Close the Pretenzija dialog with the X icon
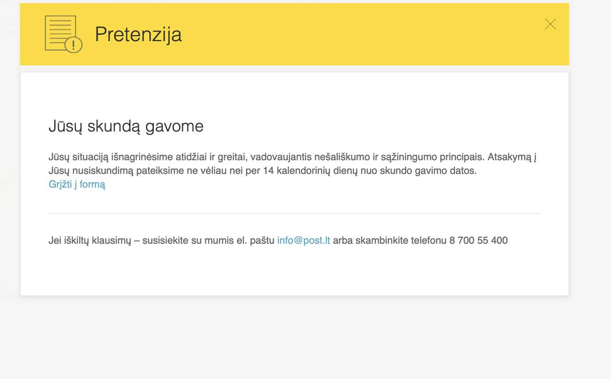 550,24
